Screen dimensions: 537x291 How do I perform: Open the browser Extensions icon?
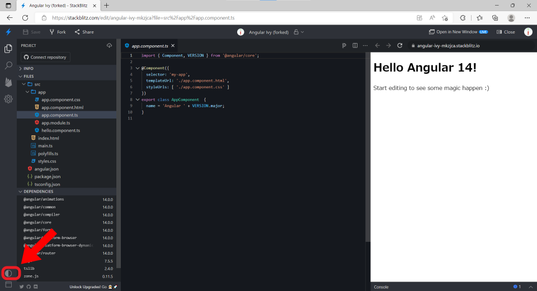point(463,18)
